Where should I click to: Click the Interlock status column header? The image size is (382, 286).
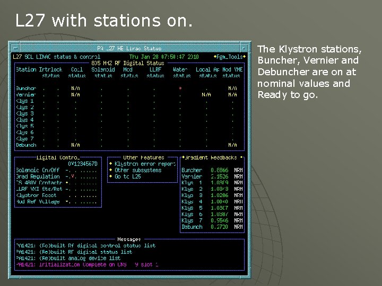tap(51, 73)
